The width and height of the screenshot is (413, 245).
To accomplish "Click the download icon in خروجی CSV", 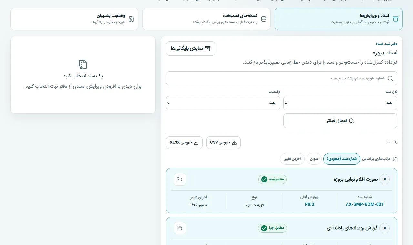I will coord(234,142).
